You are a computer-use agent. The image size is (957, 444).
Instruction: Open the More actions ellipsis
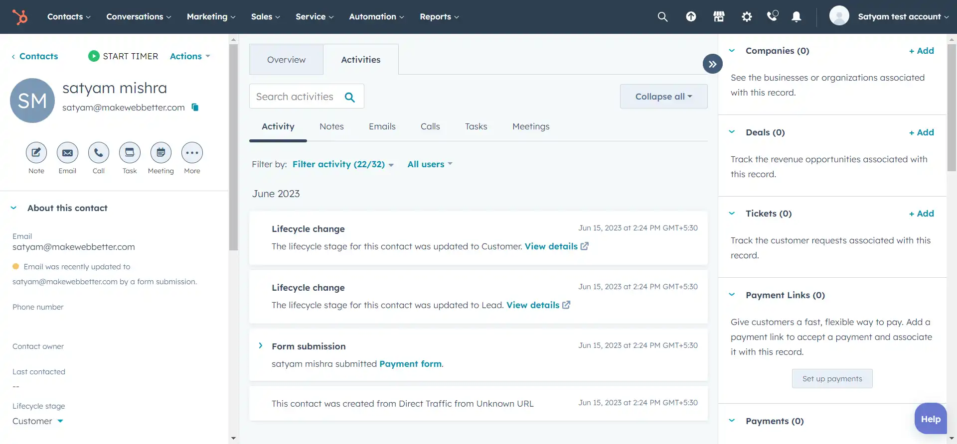tap(192, 153)
